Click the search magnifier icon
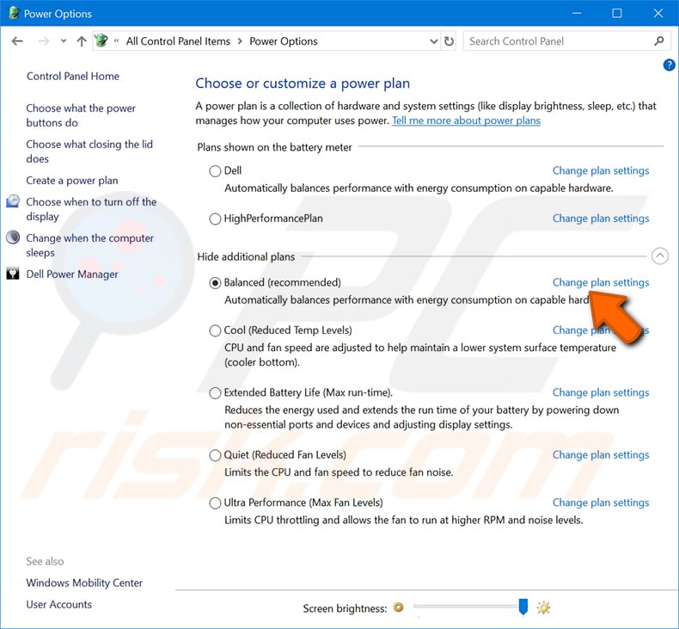The image size is (679, 629). click(x=659, y=41)
